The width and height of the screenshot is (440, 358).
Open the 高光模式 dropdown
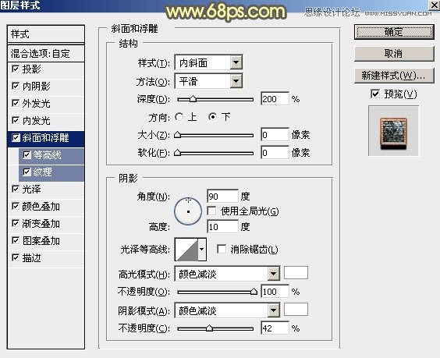tap(227, 274)
